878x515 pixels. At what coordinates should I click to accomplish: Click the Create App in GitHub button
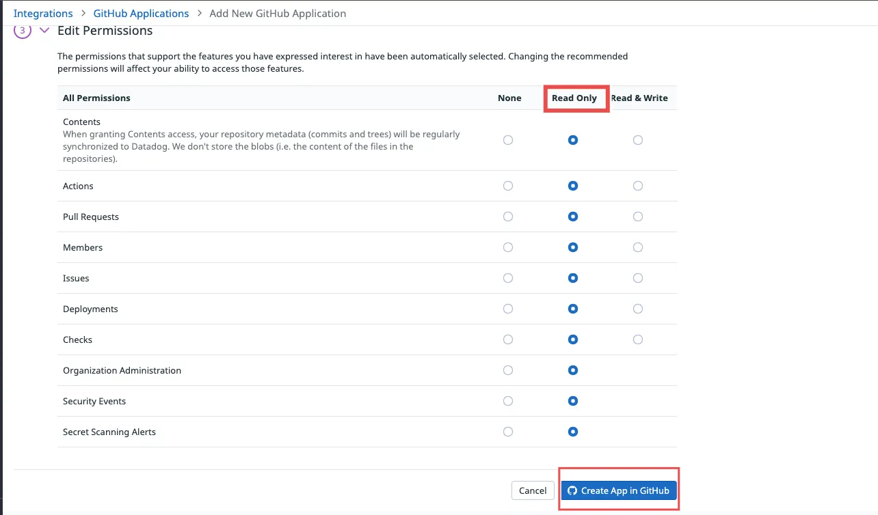pyautogui.click(x=619, y=490)
